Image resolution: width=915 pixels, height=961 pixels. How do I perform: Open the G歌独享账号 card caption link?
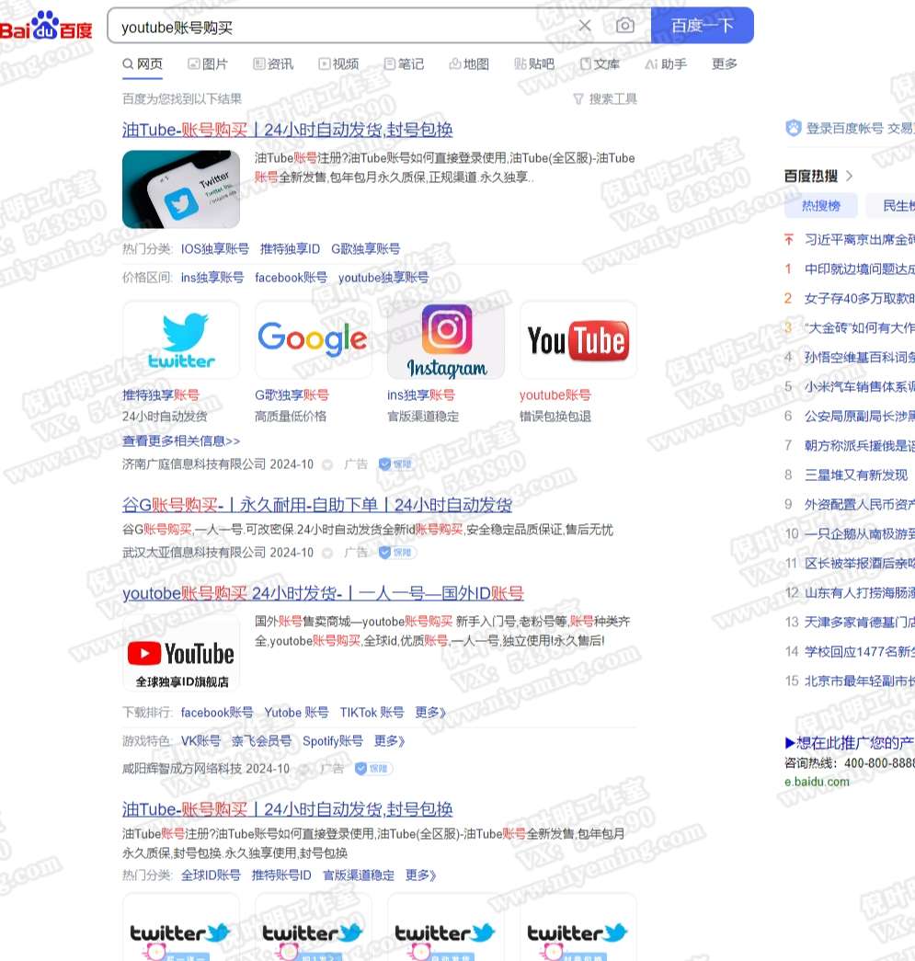[x=292, y=395]
